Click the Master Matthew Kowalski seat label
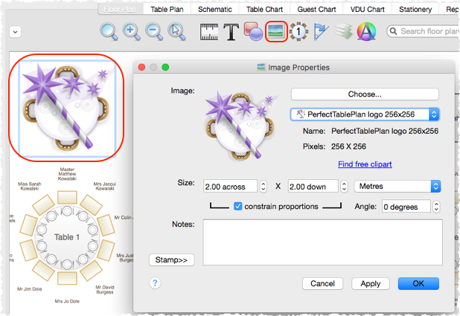 click(67, 174)
